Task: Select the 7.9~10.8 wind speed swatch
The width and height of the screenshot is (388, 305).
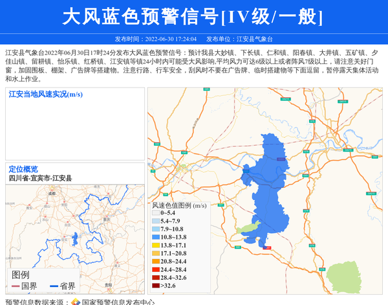Action: 156,229
